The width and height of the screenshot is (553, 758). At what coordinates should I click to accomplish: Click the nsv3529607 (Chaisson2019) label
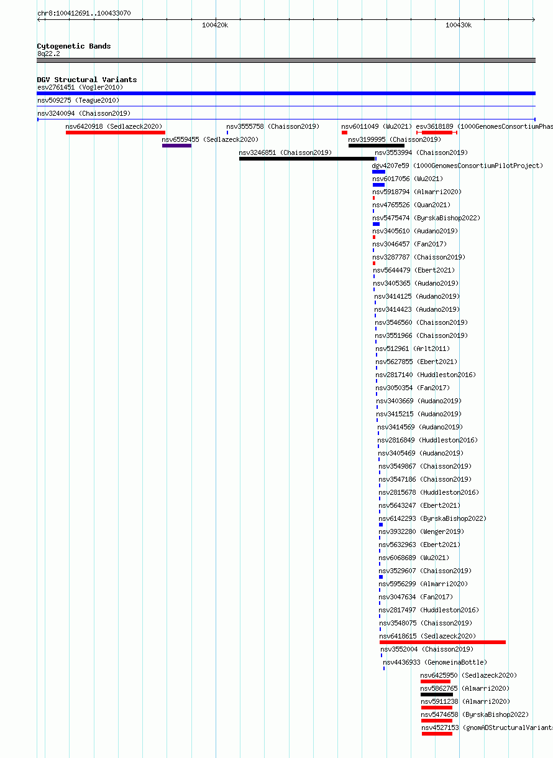point(426,571)
